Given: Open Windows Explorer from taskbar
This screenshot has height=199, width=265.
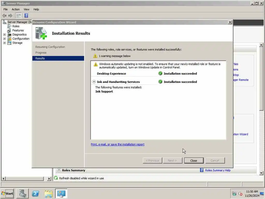Looking at the screenshot, I should tap(48, 194).
